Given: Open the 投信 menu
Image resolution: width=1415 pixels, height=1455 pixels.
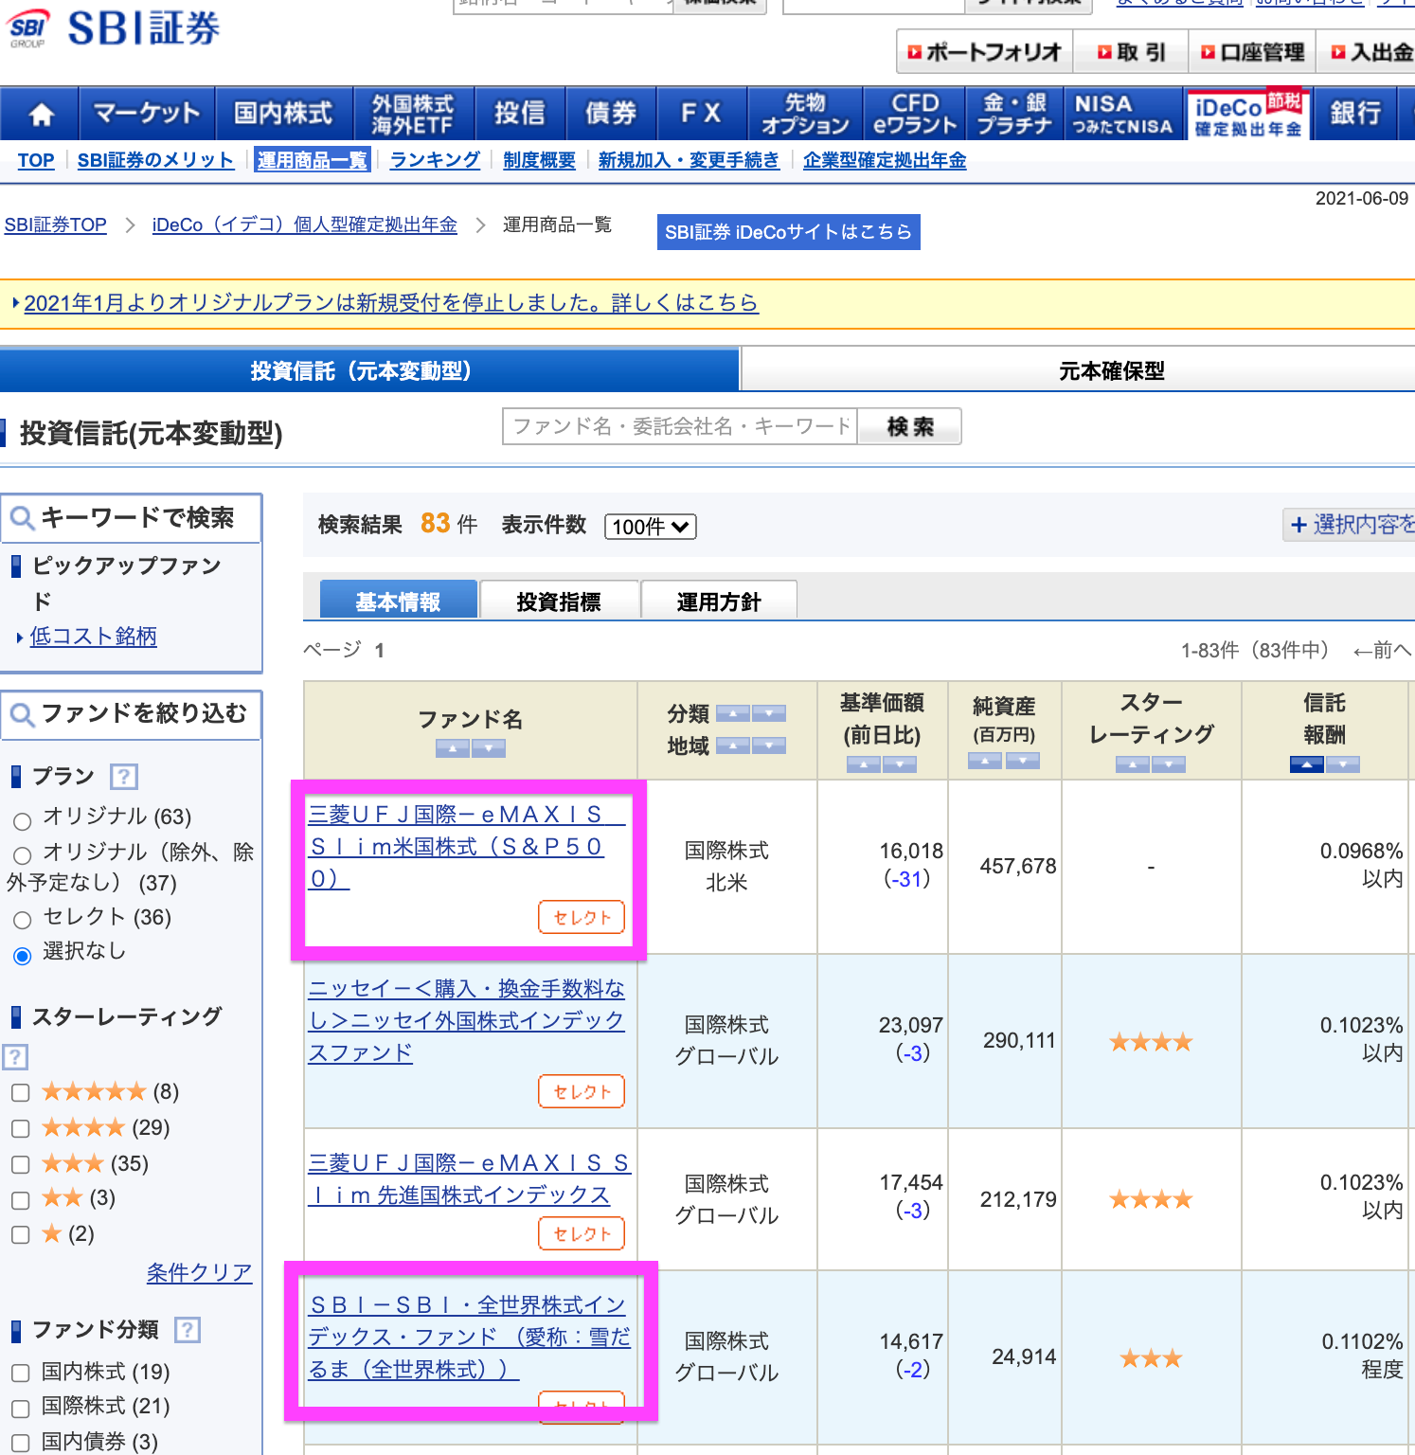Looking at the screenshot, I should pos(520,114).
